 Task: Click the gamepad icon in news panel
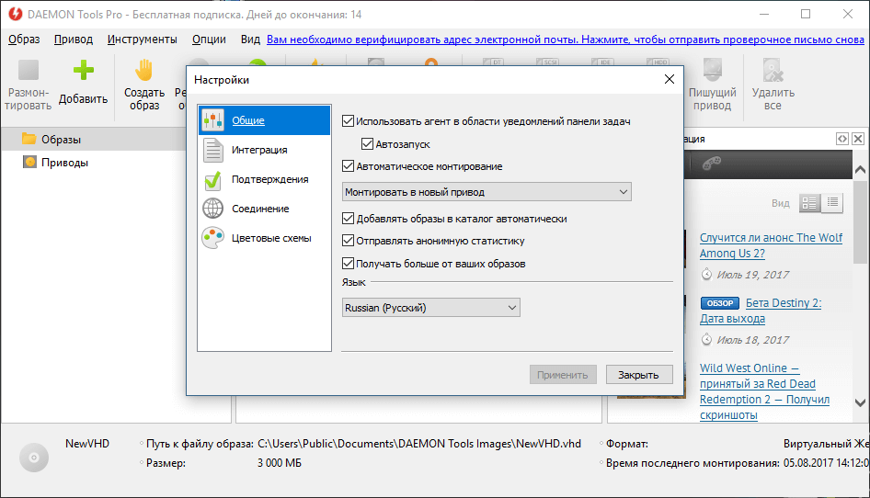point(711,163)
